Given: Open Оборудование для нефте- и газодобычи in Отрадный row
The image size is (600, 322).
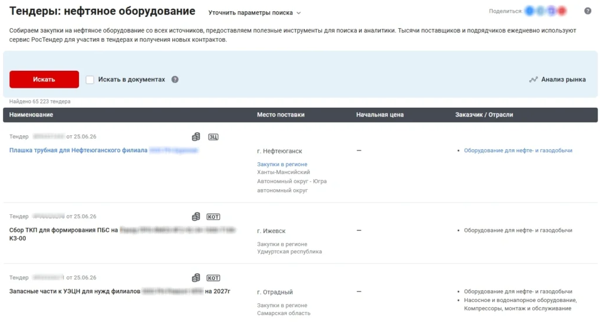Looking at the screenshot, I should tap(518, 292).
